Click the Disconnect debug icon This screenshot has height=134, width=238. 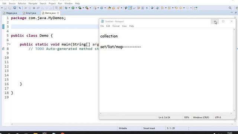pyautogui.click(x=38, y=8)
